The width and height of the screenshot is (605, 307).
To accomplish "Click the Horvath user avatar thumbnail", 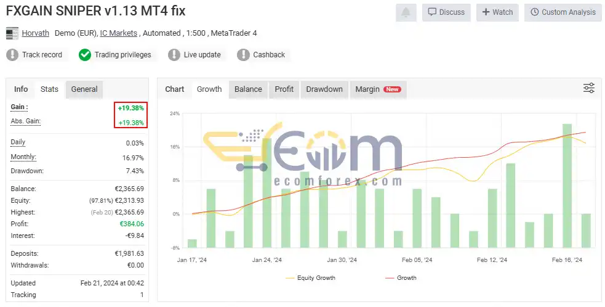I will point(12,33).
